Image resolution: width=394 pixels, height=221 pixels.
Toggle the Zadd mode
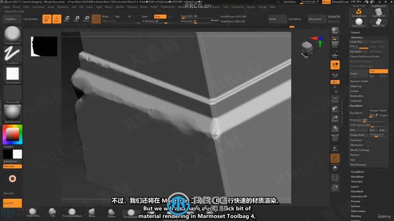pyautogui.click(x=144, y=17)
